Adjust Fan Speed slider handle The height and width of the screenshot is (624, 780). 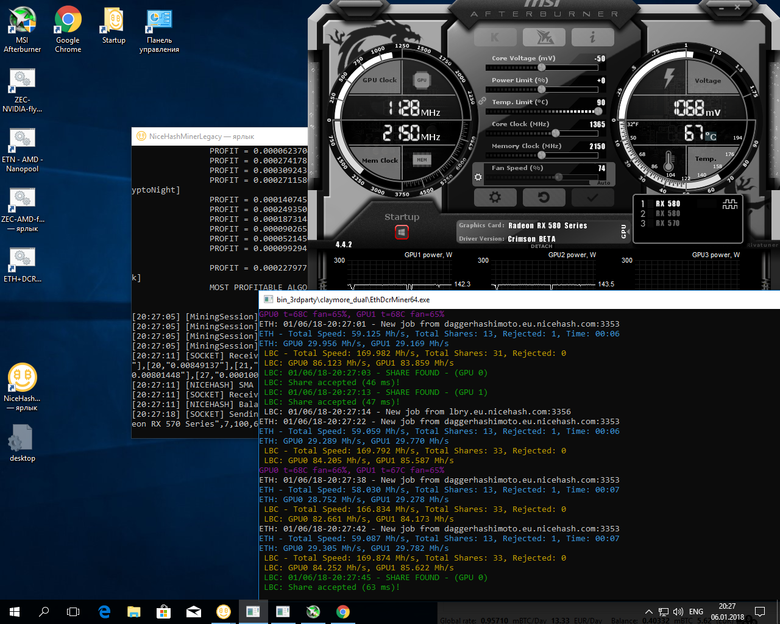[559, 177]
